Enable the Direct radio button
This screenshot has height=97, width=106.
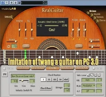[x=94, y=68]
